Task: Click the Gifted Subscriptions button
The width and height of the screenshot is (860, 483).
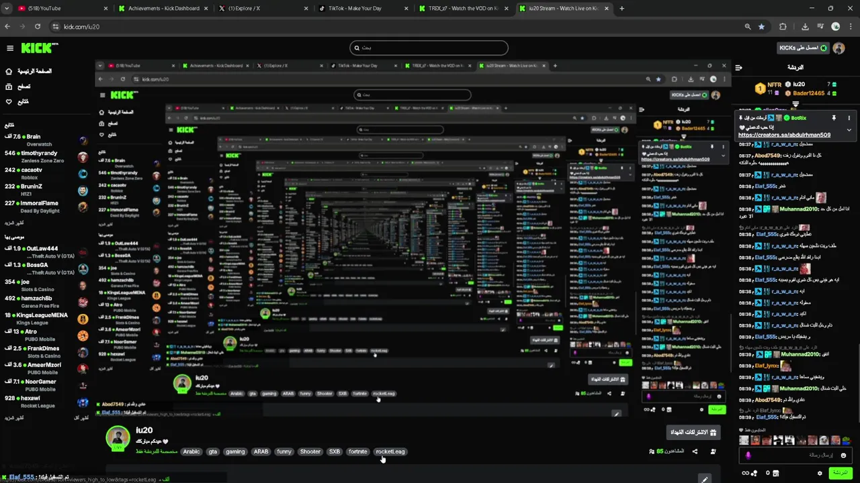Action: click(693, 432)
